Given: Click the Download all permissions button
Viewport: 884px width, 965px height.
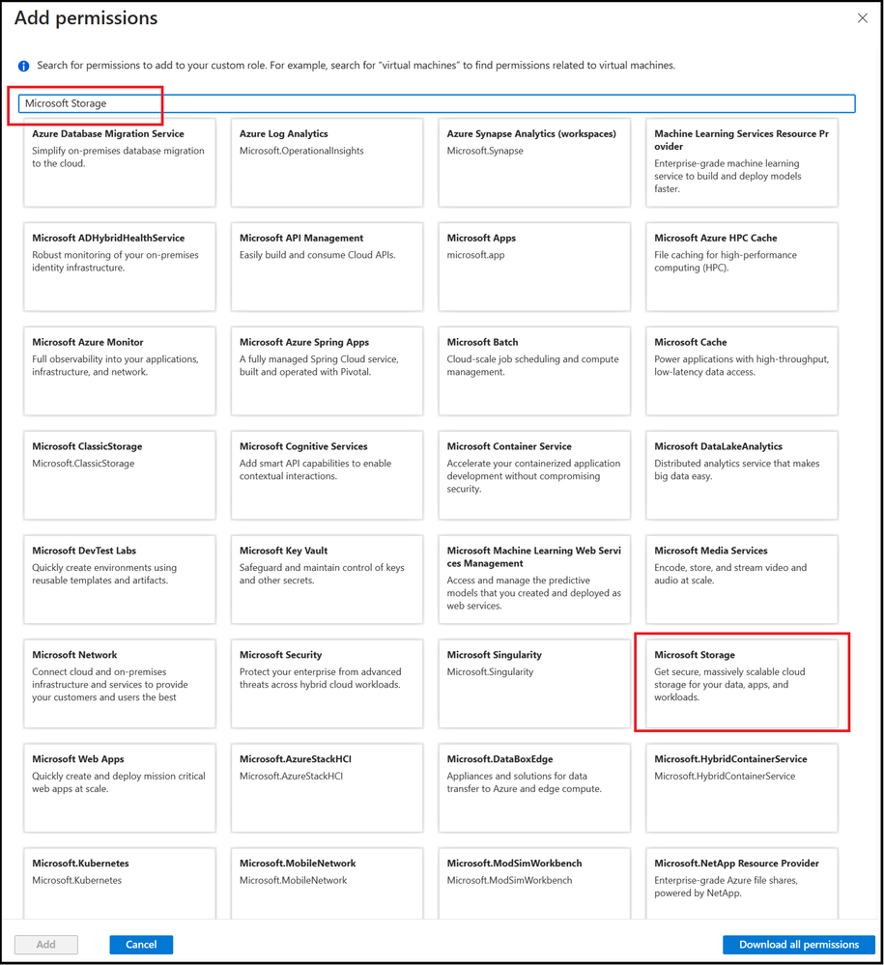Looking at the screenshot, I should coord(798,944).
